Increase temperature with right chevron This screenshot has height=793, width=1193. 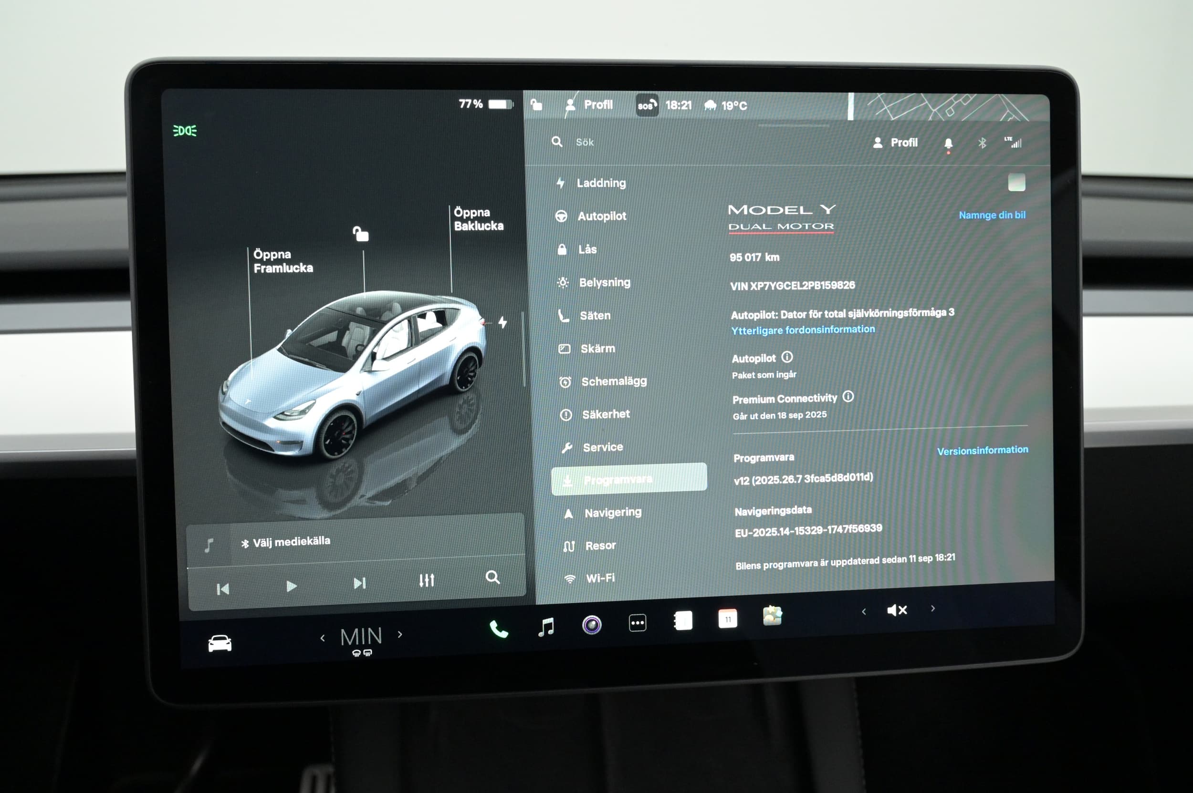coord(400,634)
